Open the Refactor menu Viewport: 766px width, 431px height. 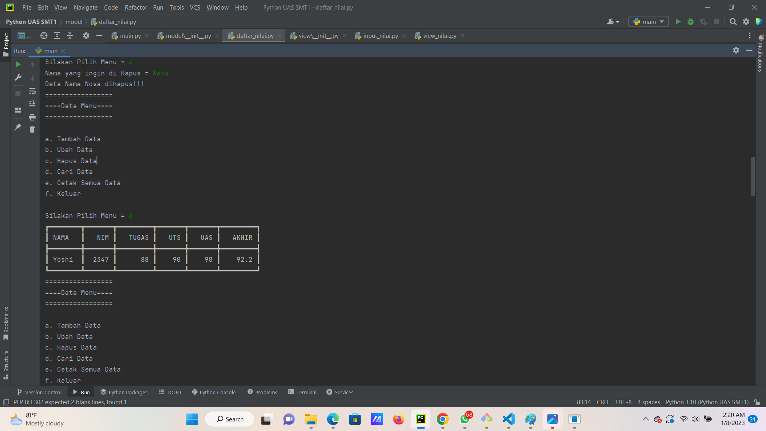point(136,8)
